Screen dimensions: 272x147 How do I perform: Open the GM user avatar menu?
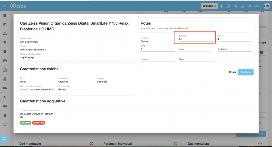tap(267, 6)
